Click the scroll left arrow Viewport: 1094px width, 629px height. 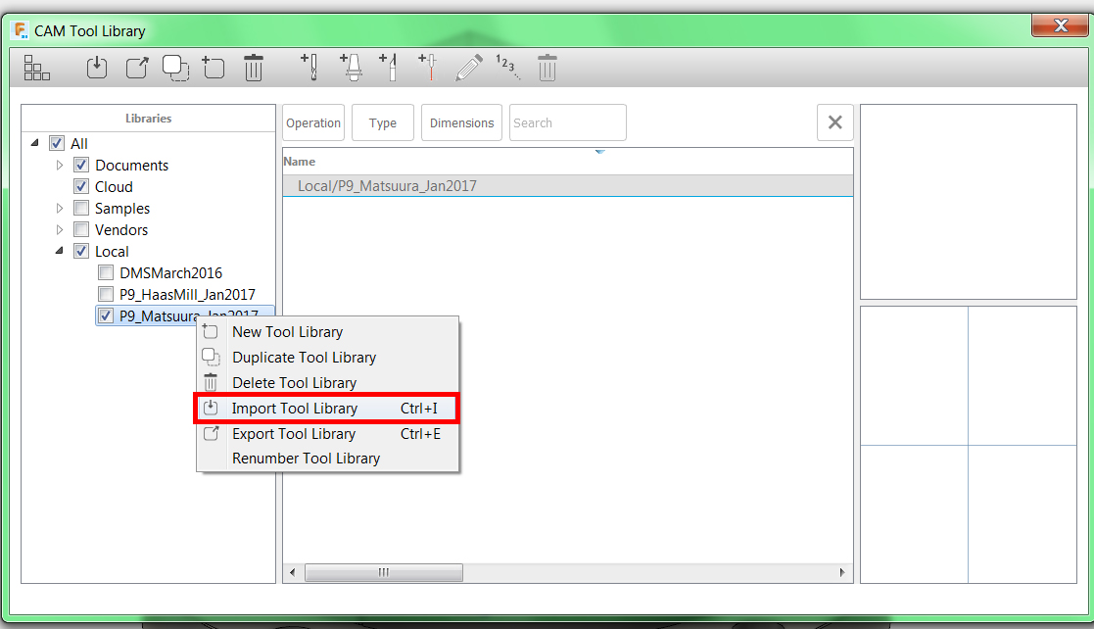292,572
